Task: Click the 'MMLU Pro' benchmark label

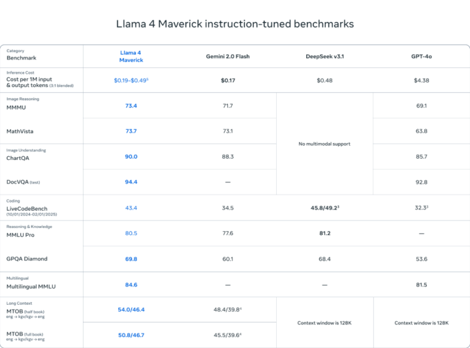Action: (20, 235)
